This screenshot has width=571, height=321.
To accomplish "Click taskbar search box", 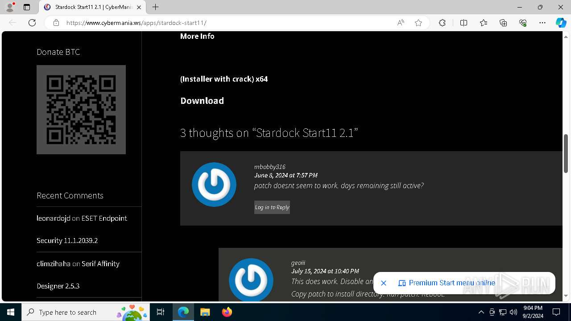I will click(86, 312).
